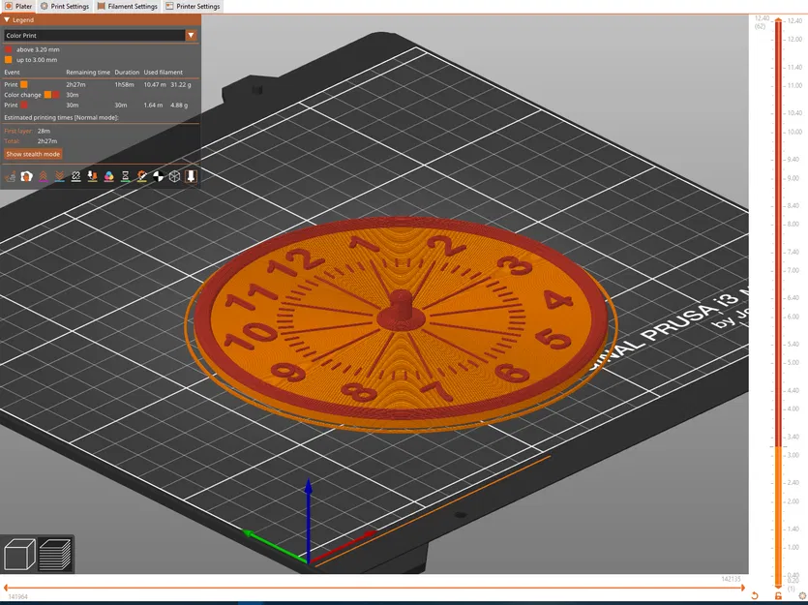This screenshot has width=808, height=605.
Task: Click 'above 3.20 mm' legend label
Action: click(x=38, y=49)
